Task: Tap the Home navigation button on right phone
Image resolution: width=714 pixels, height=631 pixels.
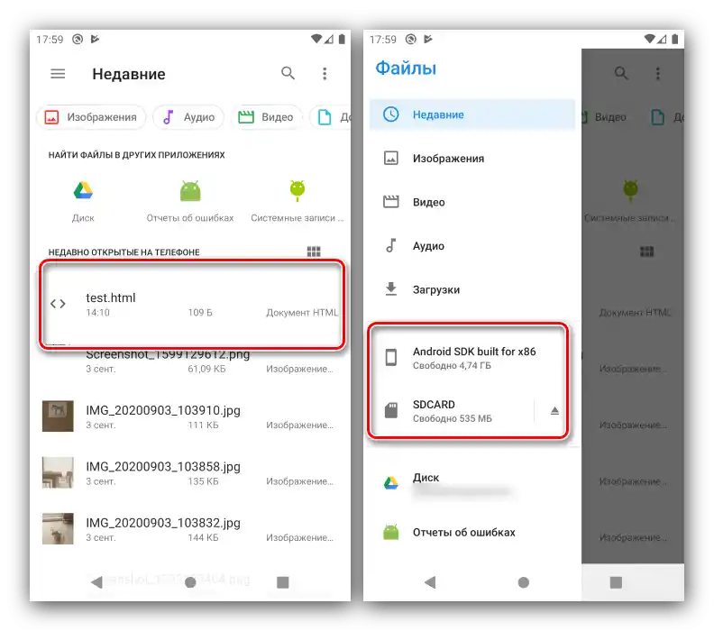Action: 524,582
